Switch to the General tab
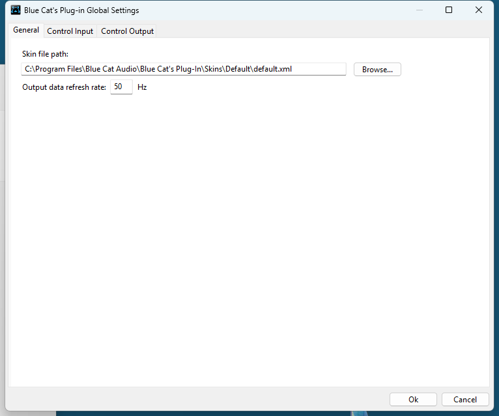 point(26,30)
